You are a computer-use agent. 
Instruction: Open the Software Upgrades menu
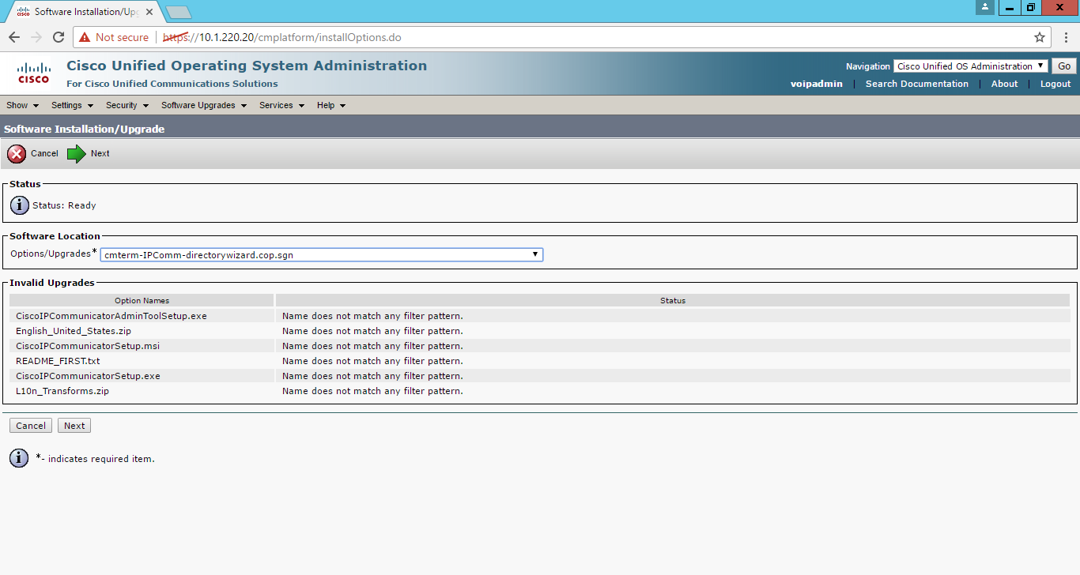204,105
